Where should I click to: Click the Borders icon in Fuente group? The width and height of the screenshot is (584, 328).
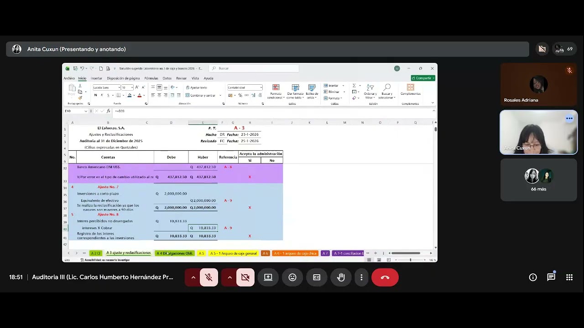point(119,95)
